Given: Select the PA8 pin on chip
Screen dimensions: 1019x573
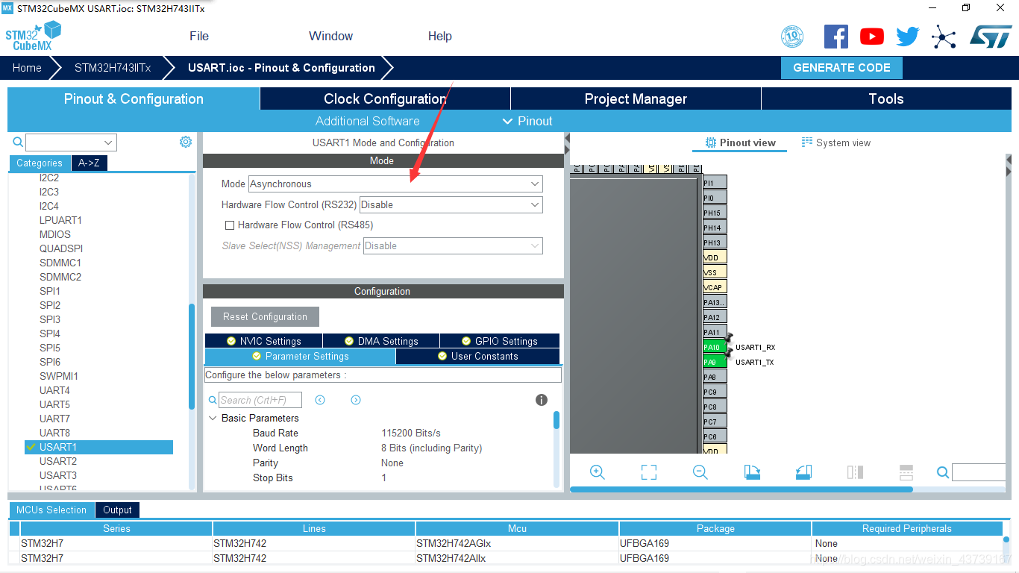Looking at the screenshot, I should (715, 377).
